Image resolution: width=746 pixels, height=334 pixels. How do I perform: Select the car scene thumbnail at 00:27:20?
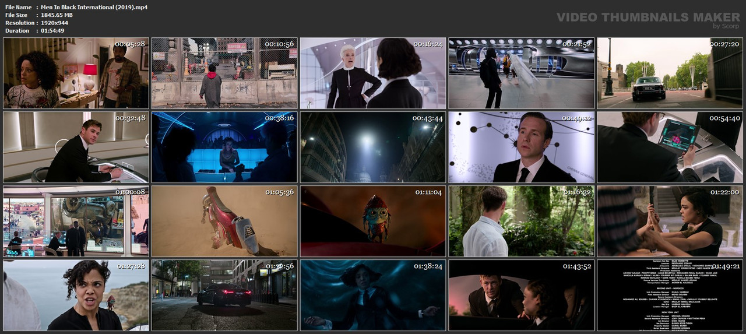[x=670, y=73]
